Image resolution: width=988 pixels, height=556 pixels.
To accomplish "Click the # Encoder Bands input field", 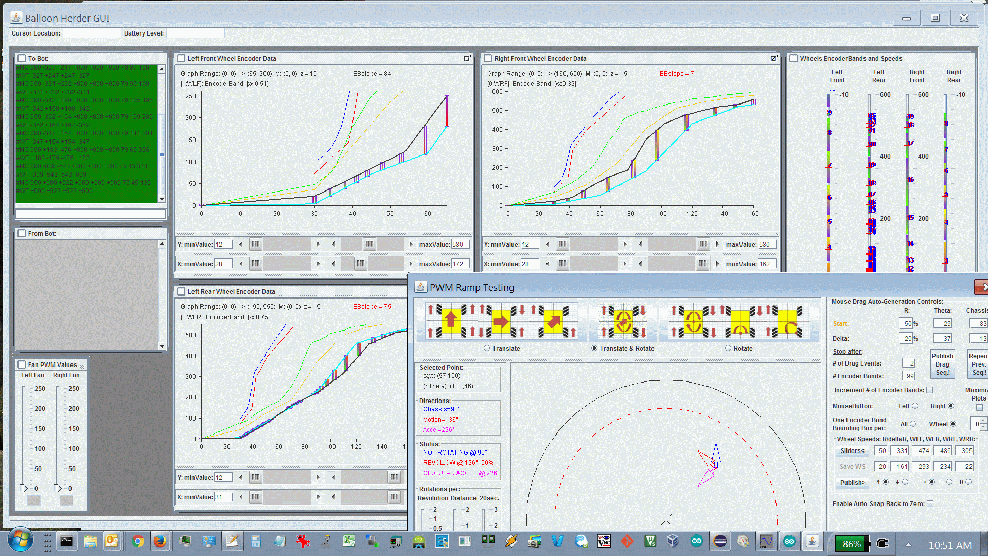I will (908, 376).
